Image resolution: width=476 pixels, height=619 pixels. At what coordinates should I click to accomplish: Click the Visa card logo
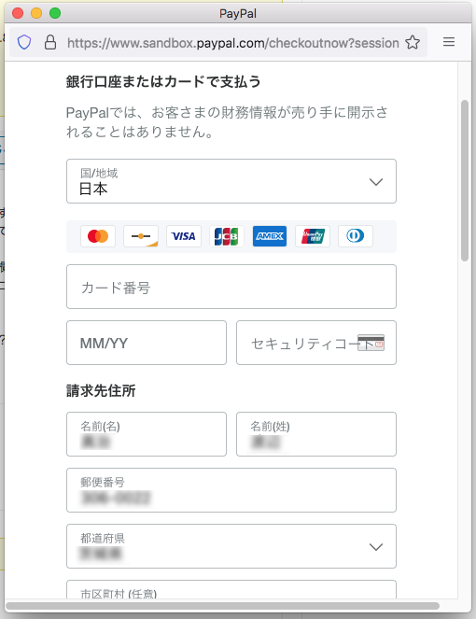184,236
